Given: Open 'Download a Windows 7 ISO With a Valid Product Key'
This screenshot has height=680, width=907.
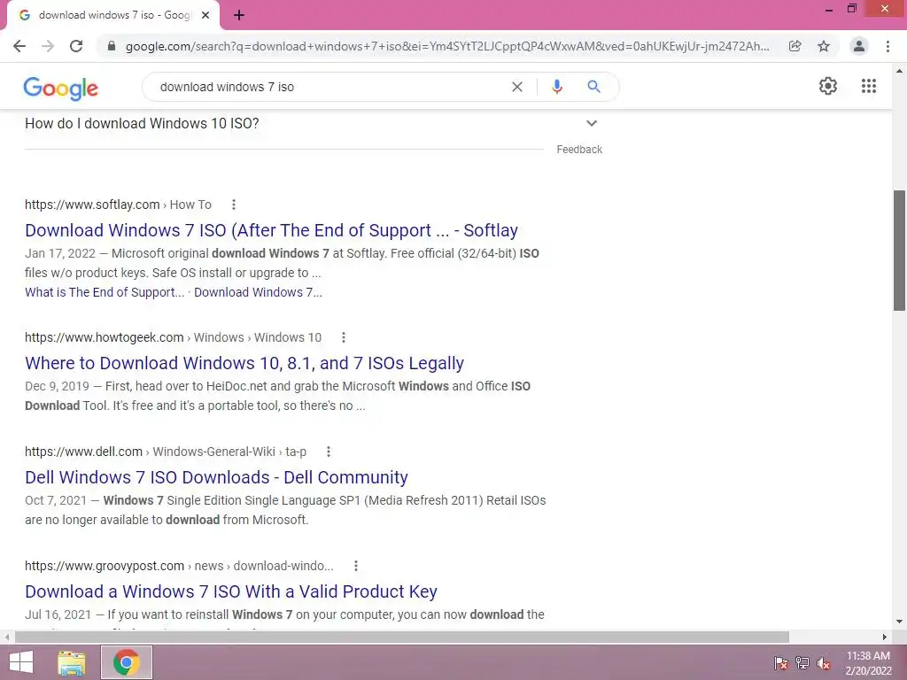Looking at the screenshot, I should [x=231, y=591].
